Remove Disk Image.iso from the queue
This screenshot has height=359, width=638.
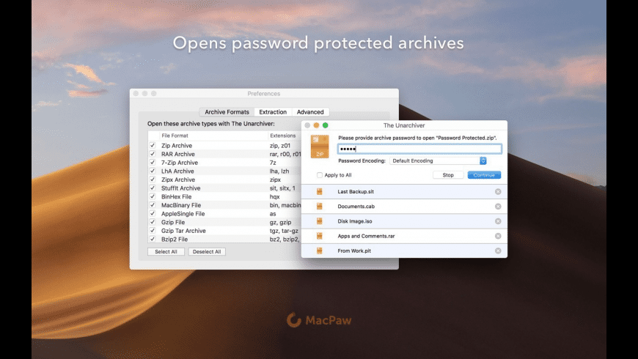pos(498,221)
